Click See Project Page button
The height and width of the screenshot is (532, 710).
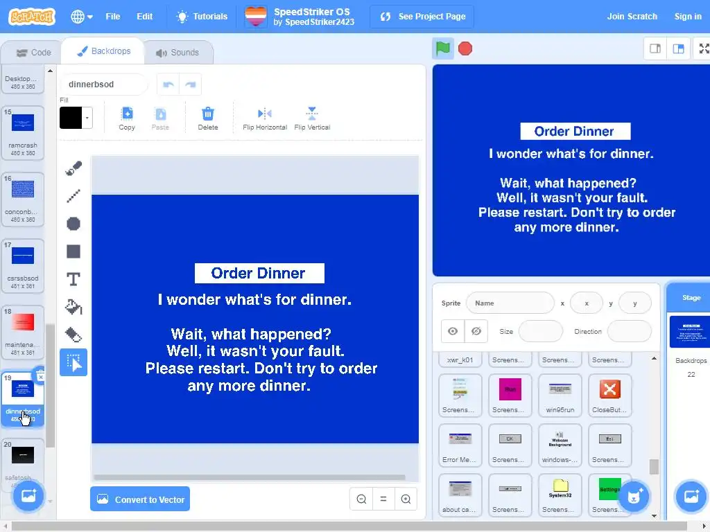click(422, 17)
